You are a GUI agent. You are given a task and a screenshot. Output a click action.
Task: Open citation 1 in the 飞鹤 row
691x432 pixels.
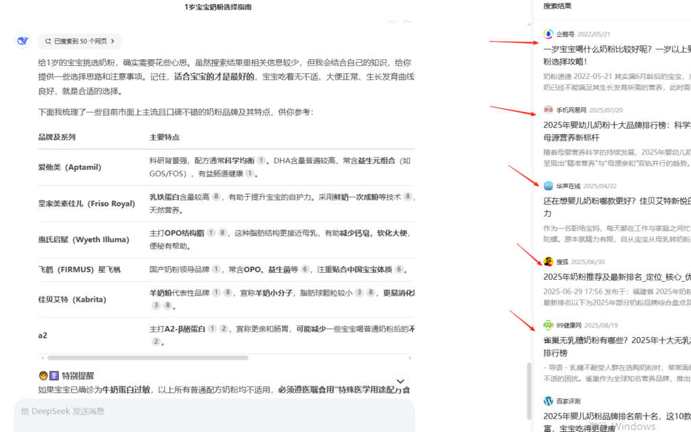tap(216, 270)
